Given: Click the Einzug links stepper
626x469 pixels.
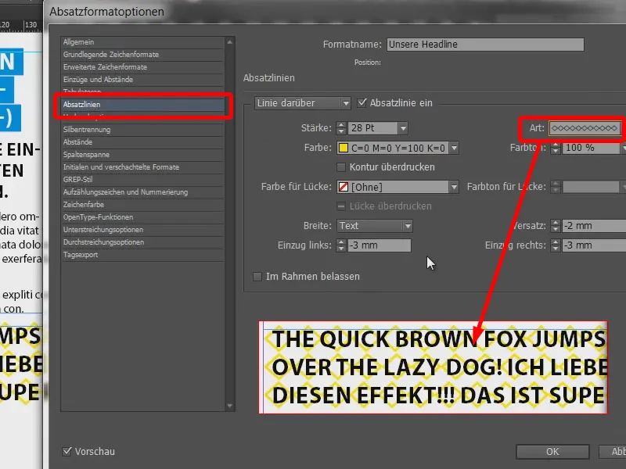Looking at the screenshot, I should (x=341, y=245).
